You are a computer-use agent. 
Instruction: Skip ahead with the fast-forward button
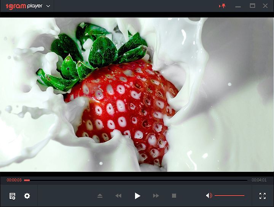(x=156, y=196)
